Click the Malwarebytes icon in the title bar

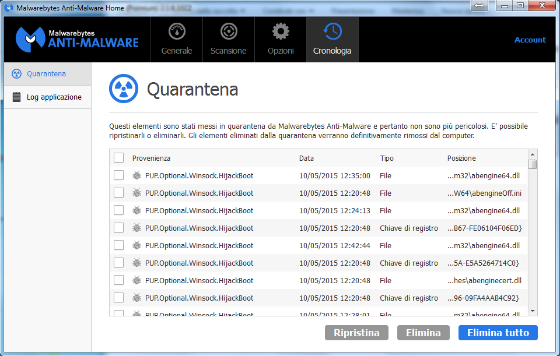[9, 8]
